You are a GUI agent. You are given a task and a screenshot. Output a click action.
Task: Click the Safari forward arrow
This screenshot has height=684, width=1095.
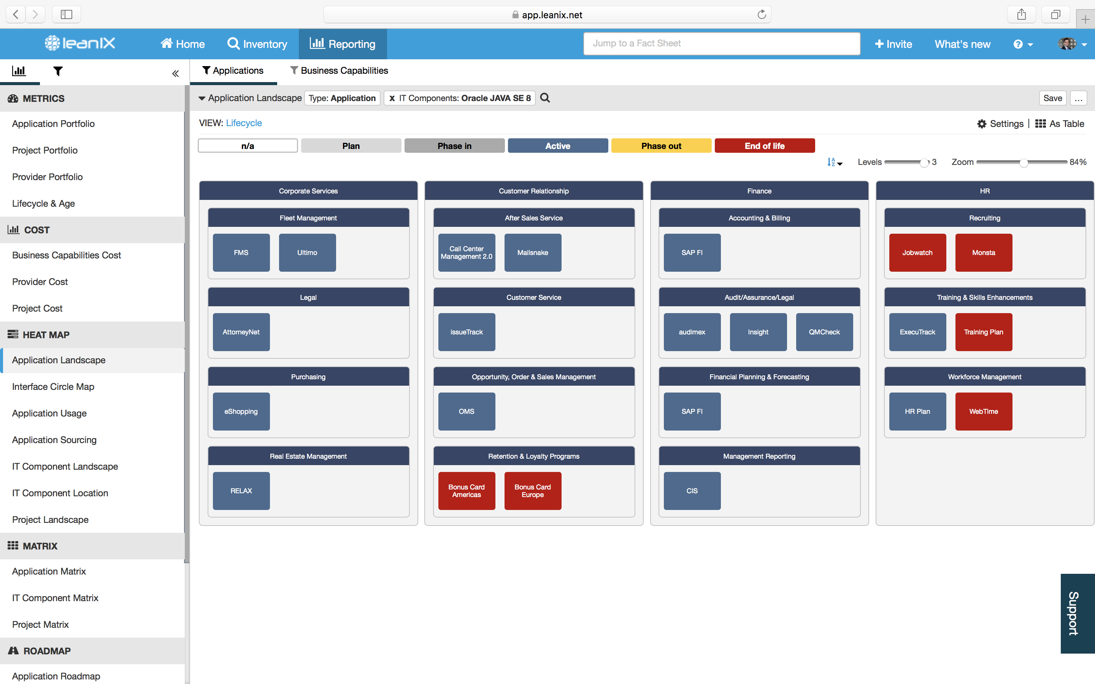(35, 14)
